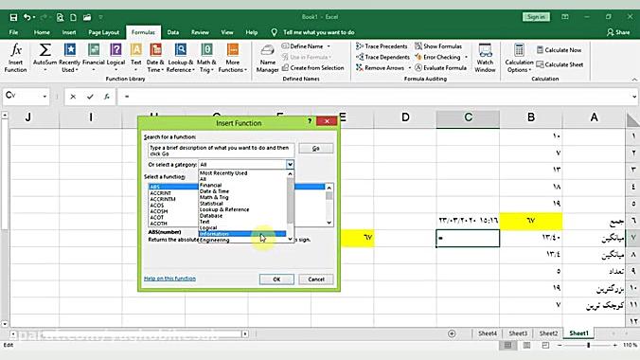The height and width of the screenshot is (360, 640).
Task: Open the Help on this function link
Action: click(x=169, y=279)
